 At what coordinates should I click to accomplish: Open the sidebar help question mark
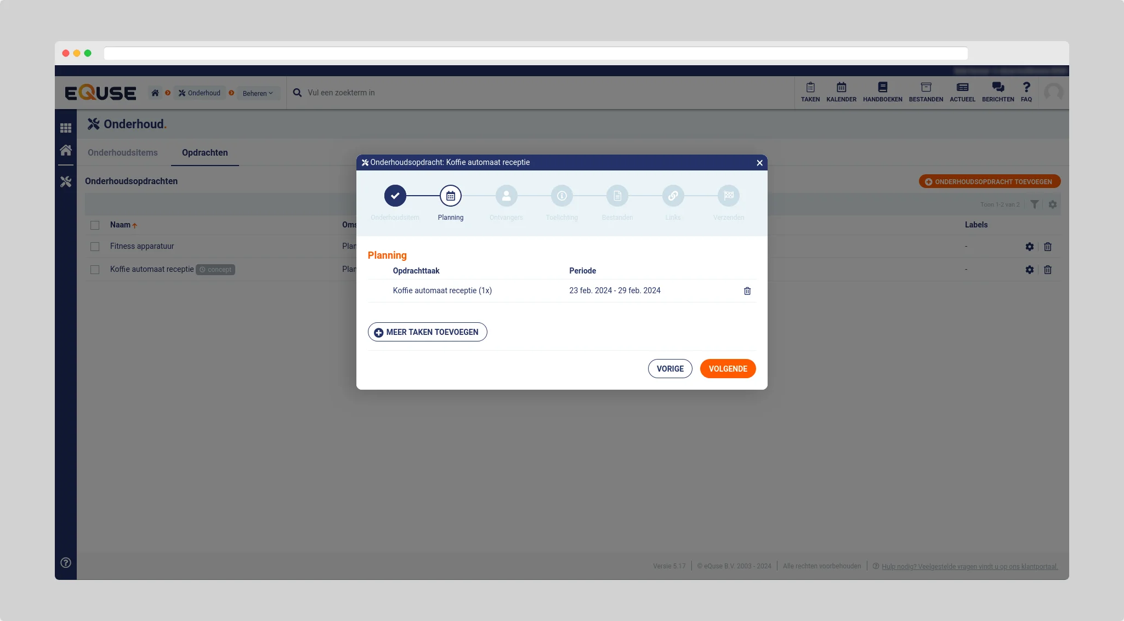pyautogui.click(x=66, y=562)
